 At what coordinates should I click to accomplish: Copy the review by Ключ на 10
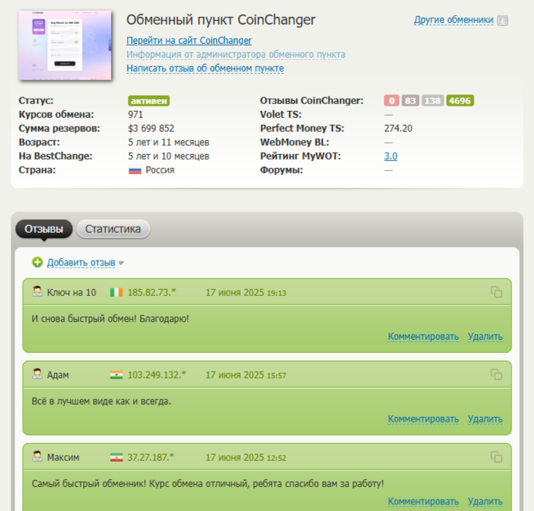pyautogui.click(x=496, y=292)
